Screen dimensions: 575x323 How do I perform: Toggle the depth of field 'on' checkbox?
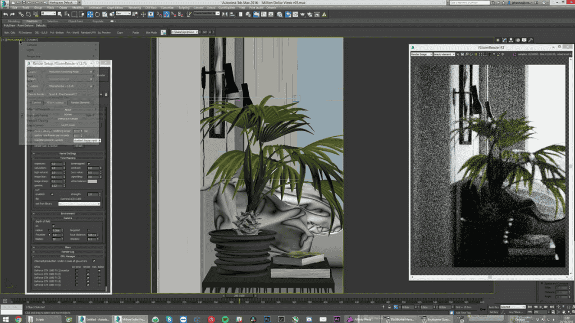pyautogui.click(x=53, y=225)
